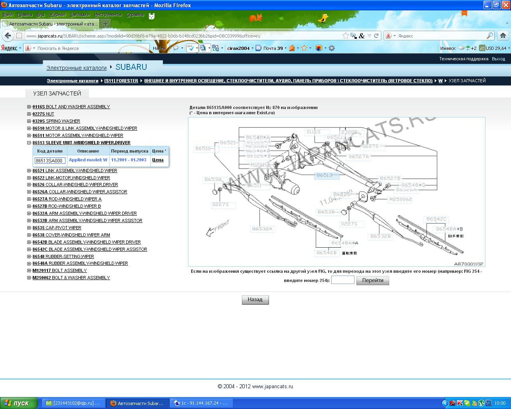Viewport: 511px width, 409px height.
Task: Select the УЗЕЛ ЗАПЧАСТЕЙ tab
Action: tap(57, 93)
